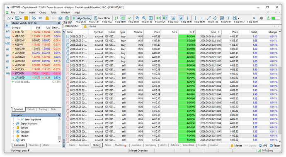Open the Insert menu
Viewport: 286px width, 157px height.
(32, 12)
